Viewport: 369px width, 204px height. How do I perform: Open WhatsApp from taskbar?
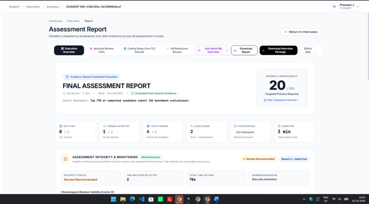(160, 199)
